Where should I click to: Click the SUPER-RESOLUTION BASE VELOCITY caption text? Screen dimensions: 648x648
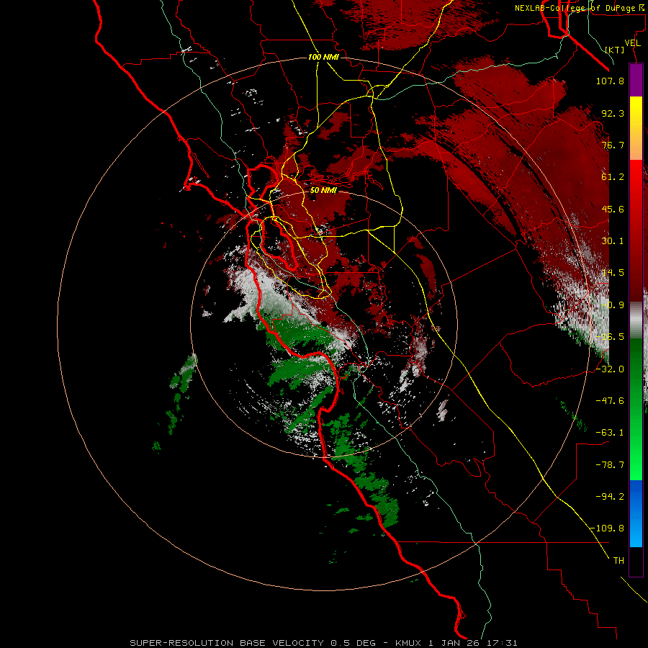coord(227,643)
